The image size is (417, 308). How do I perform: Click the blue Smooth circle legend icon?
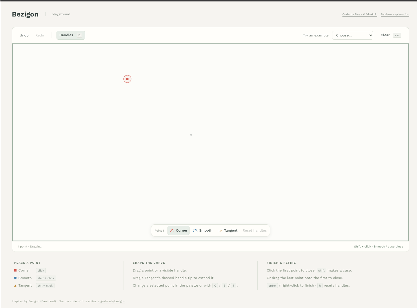pyautogui.click(x=15, y=278)
